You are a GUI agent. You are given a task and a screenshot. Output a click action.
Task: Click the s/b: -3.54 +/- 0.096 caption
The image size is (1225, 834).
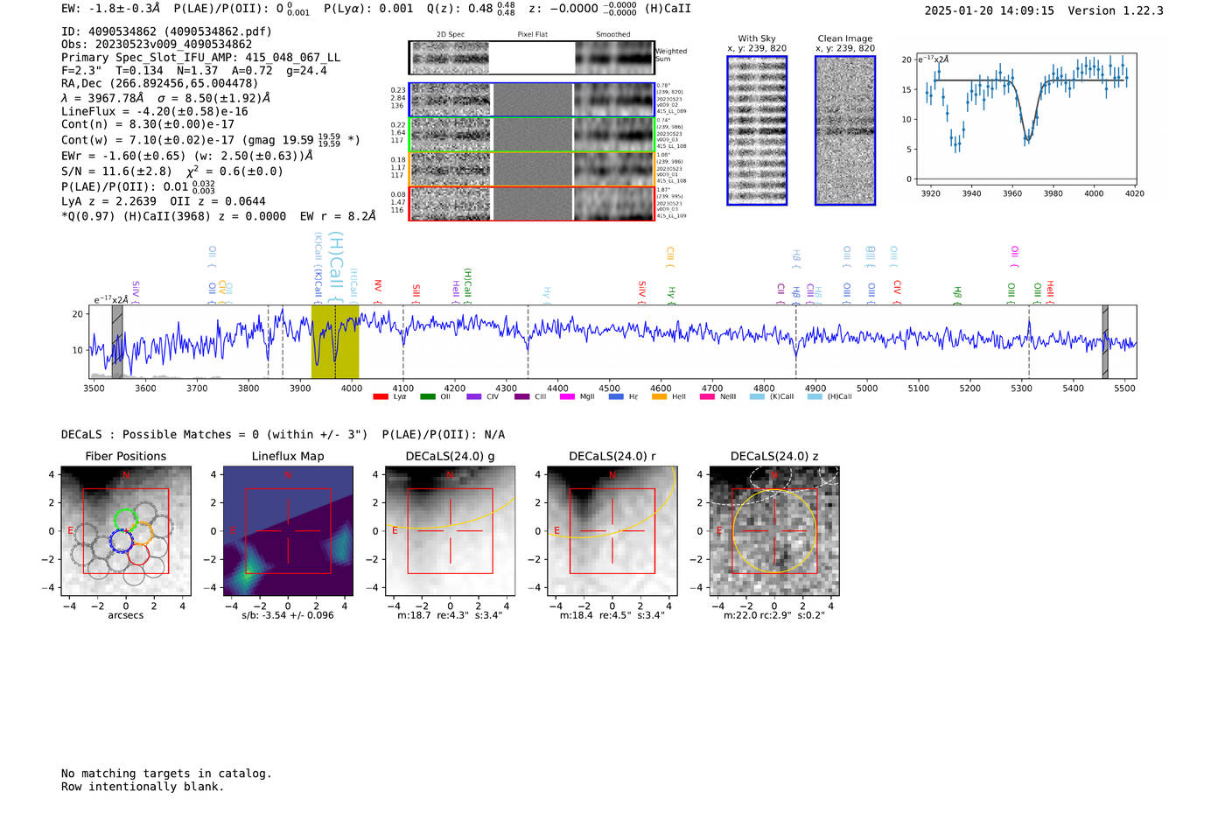(288, 615)
